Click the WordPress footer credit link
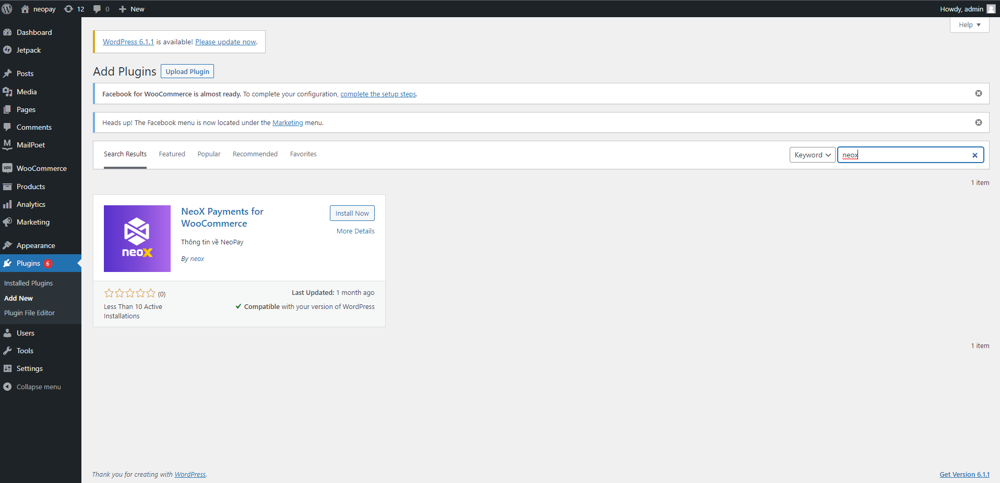Image resolution: width=1000 pixels, height=483 pixels. click(x=190, y=475)
